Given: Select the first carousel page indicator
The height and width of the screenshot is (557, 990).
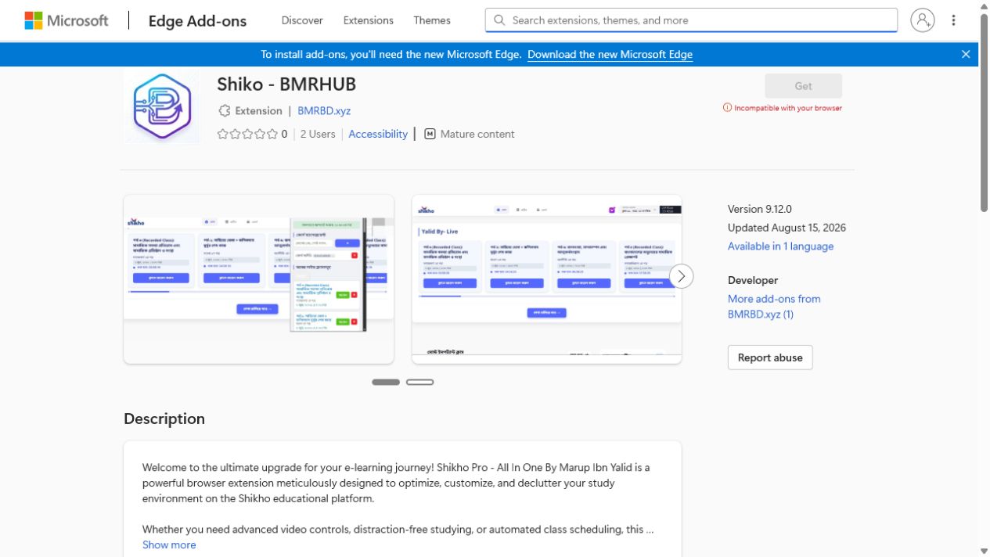Looking at the screenshot, I should [x=386, y=383].
